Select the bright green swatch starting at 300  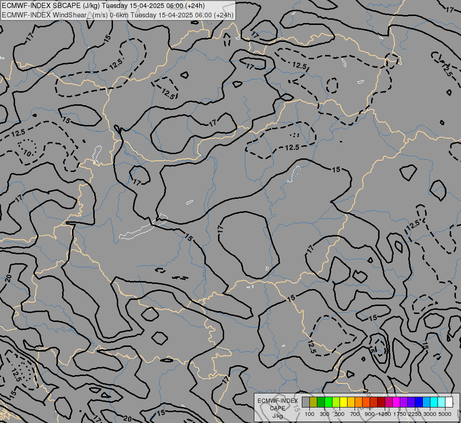click(x=328, y=402)
